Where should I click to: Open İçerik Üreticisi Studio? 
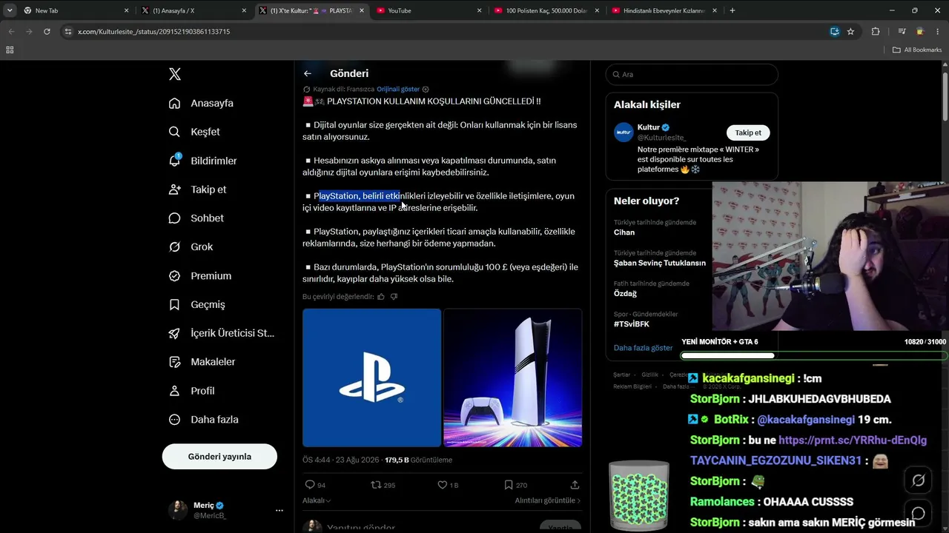pos(221,333)
